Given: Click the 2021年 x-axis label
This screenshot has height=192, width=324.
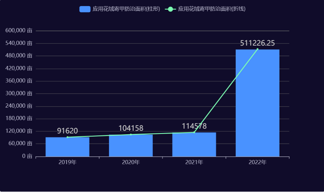Looking at the screenshot, I should pyautogui.click(x=194, y=162).
